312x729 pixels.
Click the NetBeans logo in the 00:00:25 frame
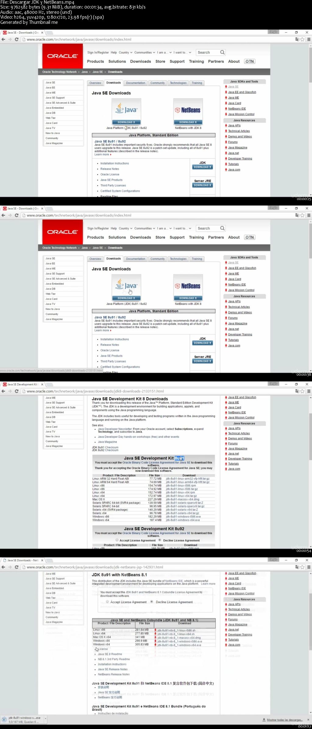(188, 110)
